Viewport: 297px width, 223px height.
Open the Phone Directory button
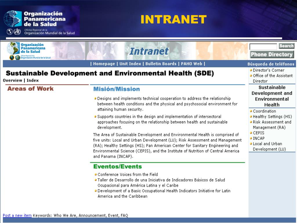click(272, 54)
